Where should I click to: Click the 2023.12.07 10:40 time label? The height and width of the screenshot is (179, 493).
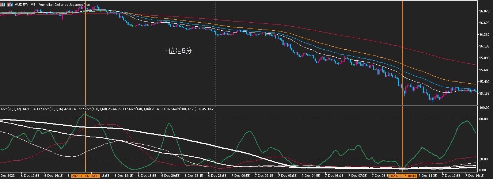tap(402, 176)
